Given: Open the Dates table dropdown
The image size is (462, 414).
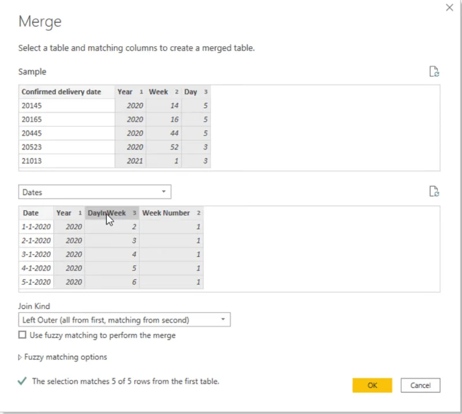Looking at the screenshot, I should tap(95, 192).
